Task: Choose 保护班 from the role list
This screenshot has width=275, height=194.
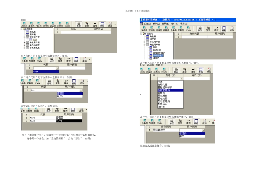Action: tap(161, 107)
